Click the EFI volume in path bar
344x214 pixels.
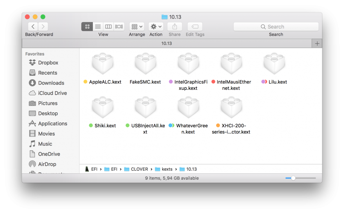pyautogui.click(x=92, y=169)
